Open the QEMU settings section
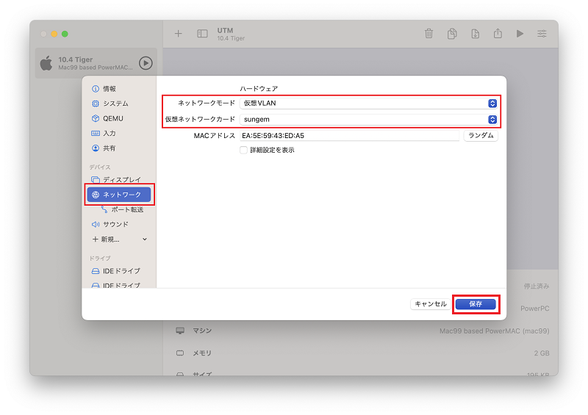588x415 pixels. click(119, 118)
